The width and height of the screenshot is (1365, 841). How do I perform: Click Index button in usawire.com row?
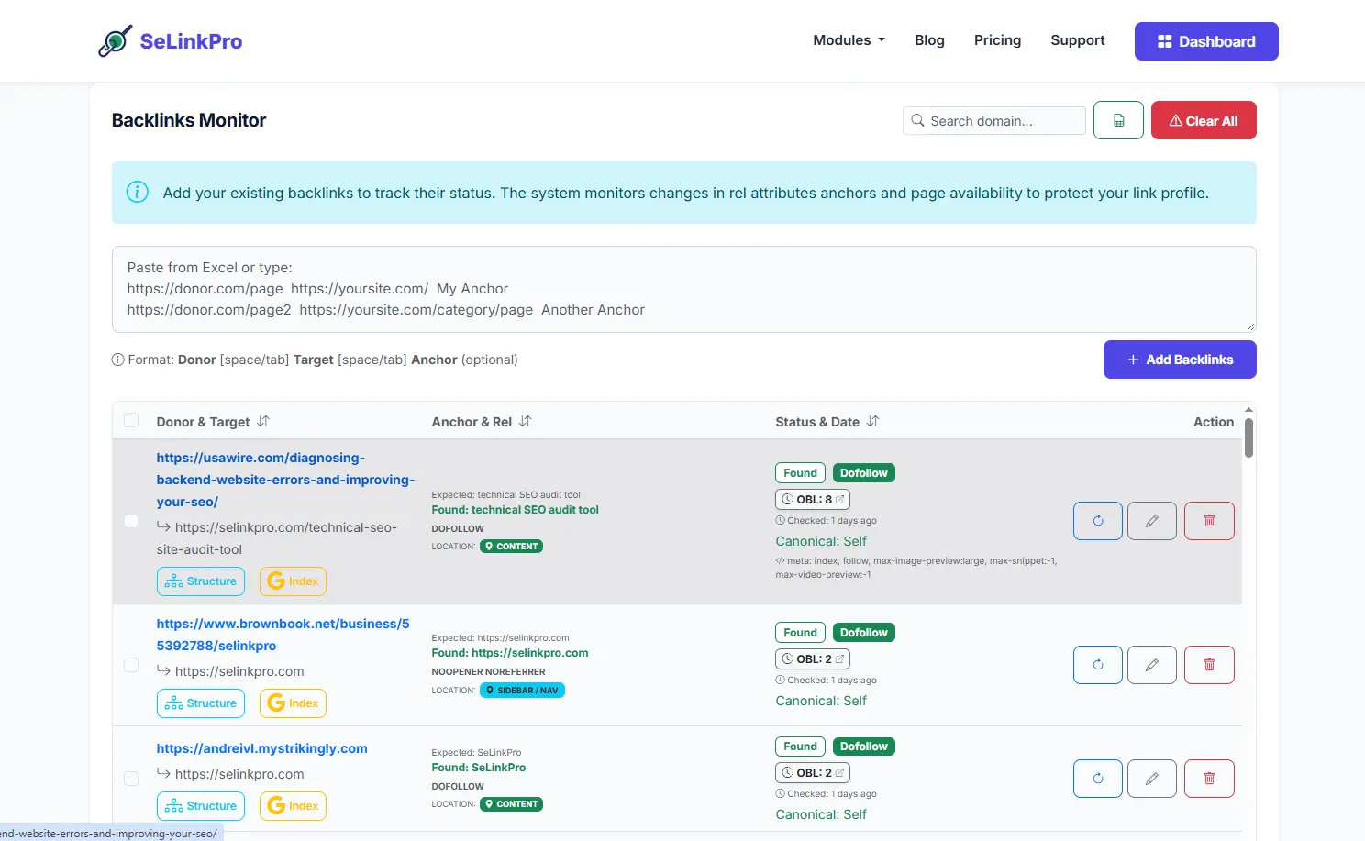pyautogui.click(x=293, y=581)
